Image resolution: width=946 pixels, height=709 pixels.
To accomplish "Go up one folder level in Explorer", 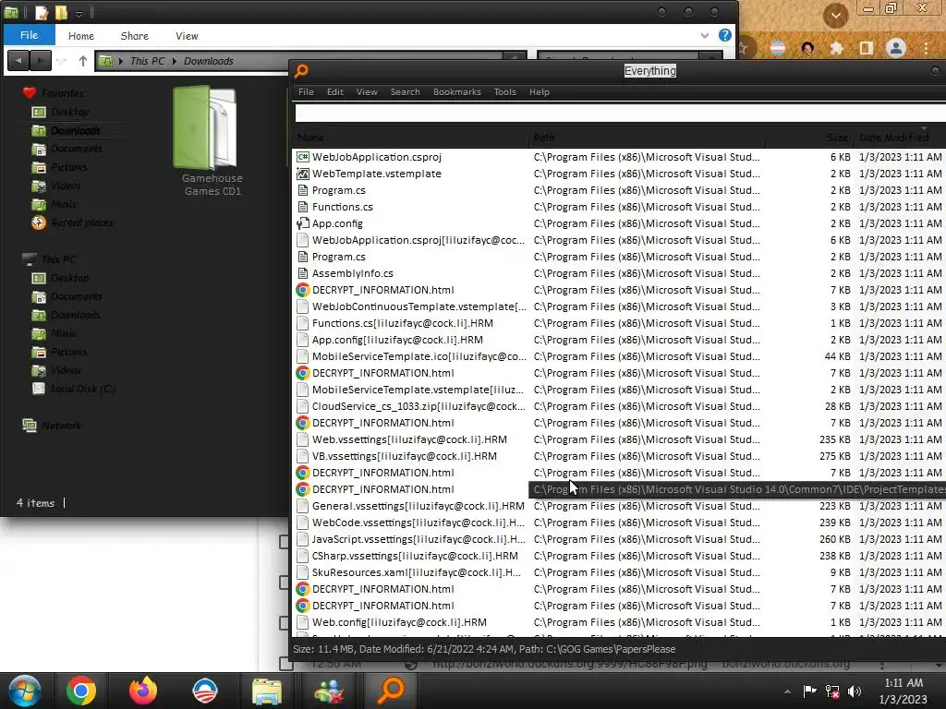I will [x=82, y=60].
